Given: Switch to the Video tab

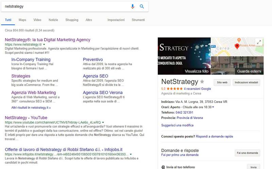Looking at the screenshot, I should tap(37, 20).
